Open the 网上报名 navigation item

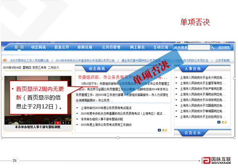tap(137, 47)
